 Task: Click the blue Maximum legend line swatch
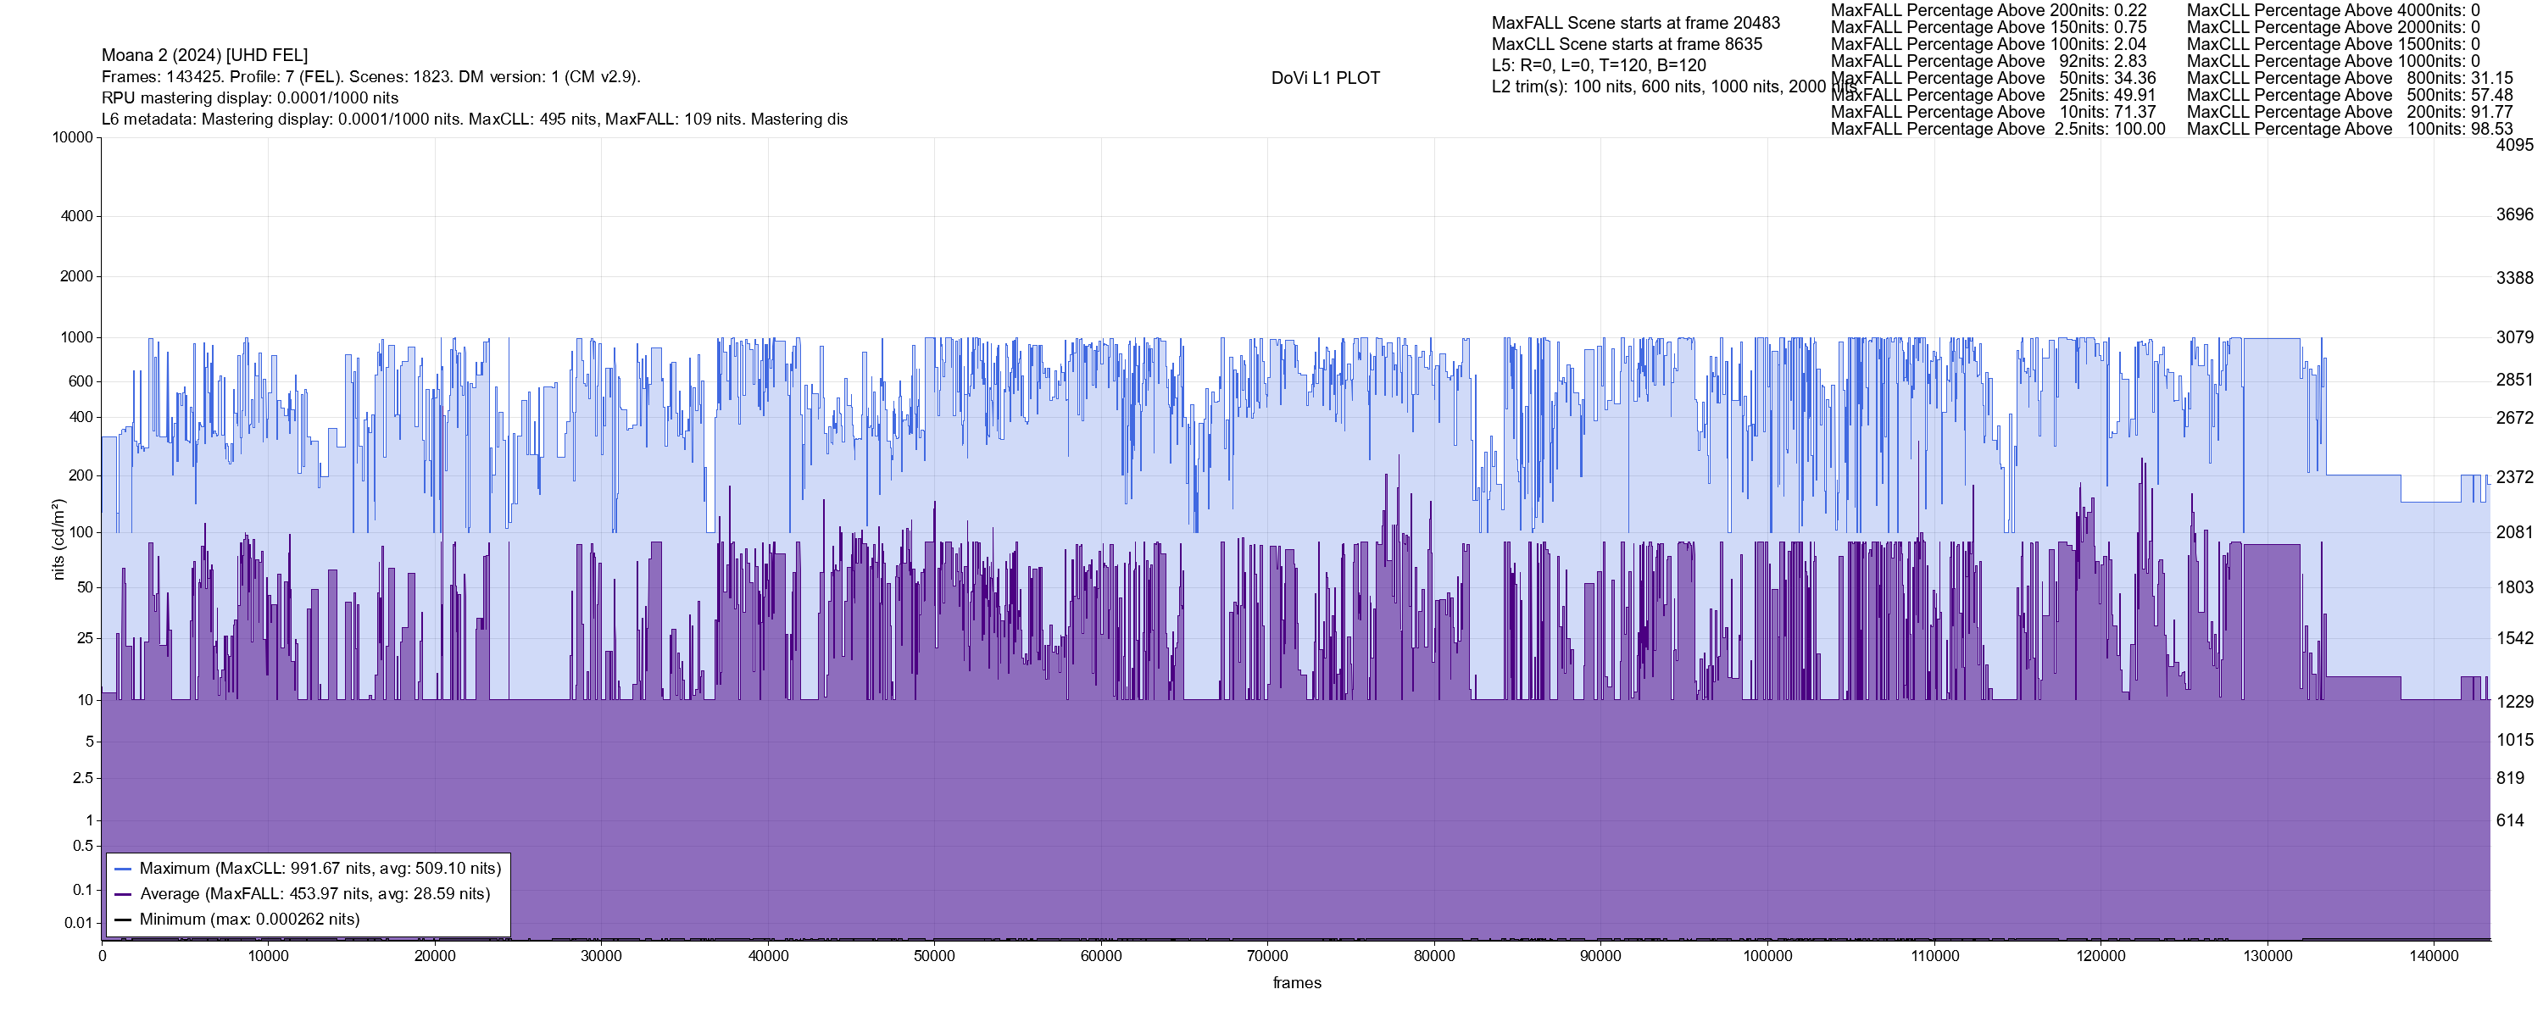tap(124, 869)
